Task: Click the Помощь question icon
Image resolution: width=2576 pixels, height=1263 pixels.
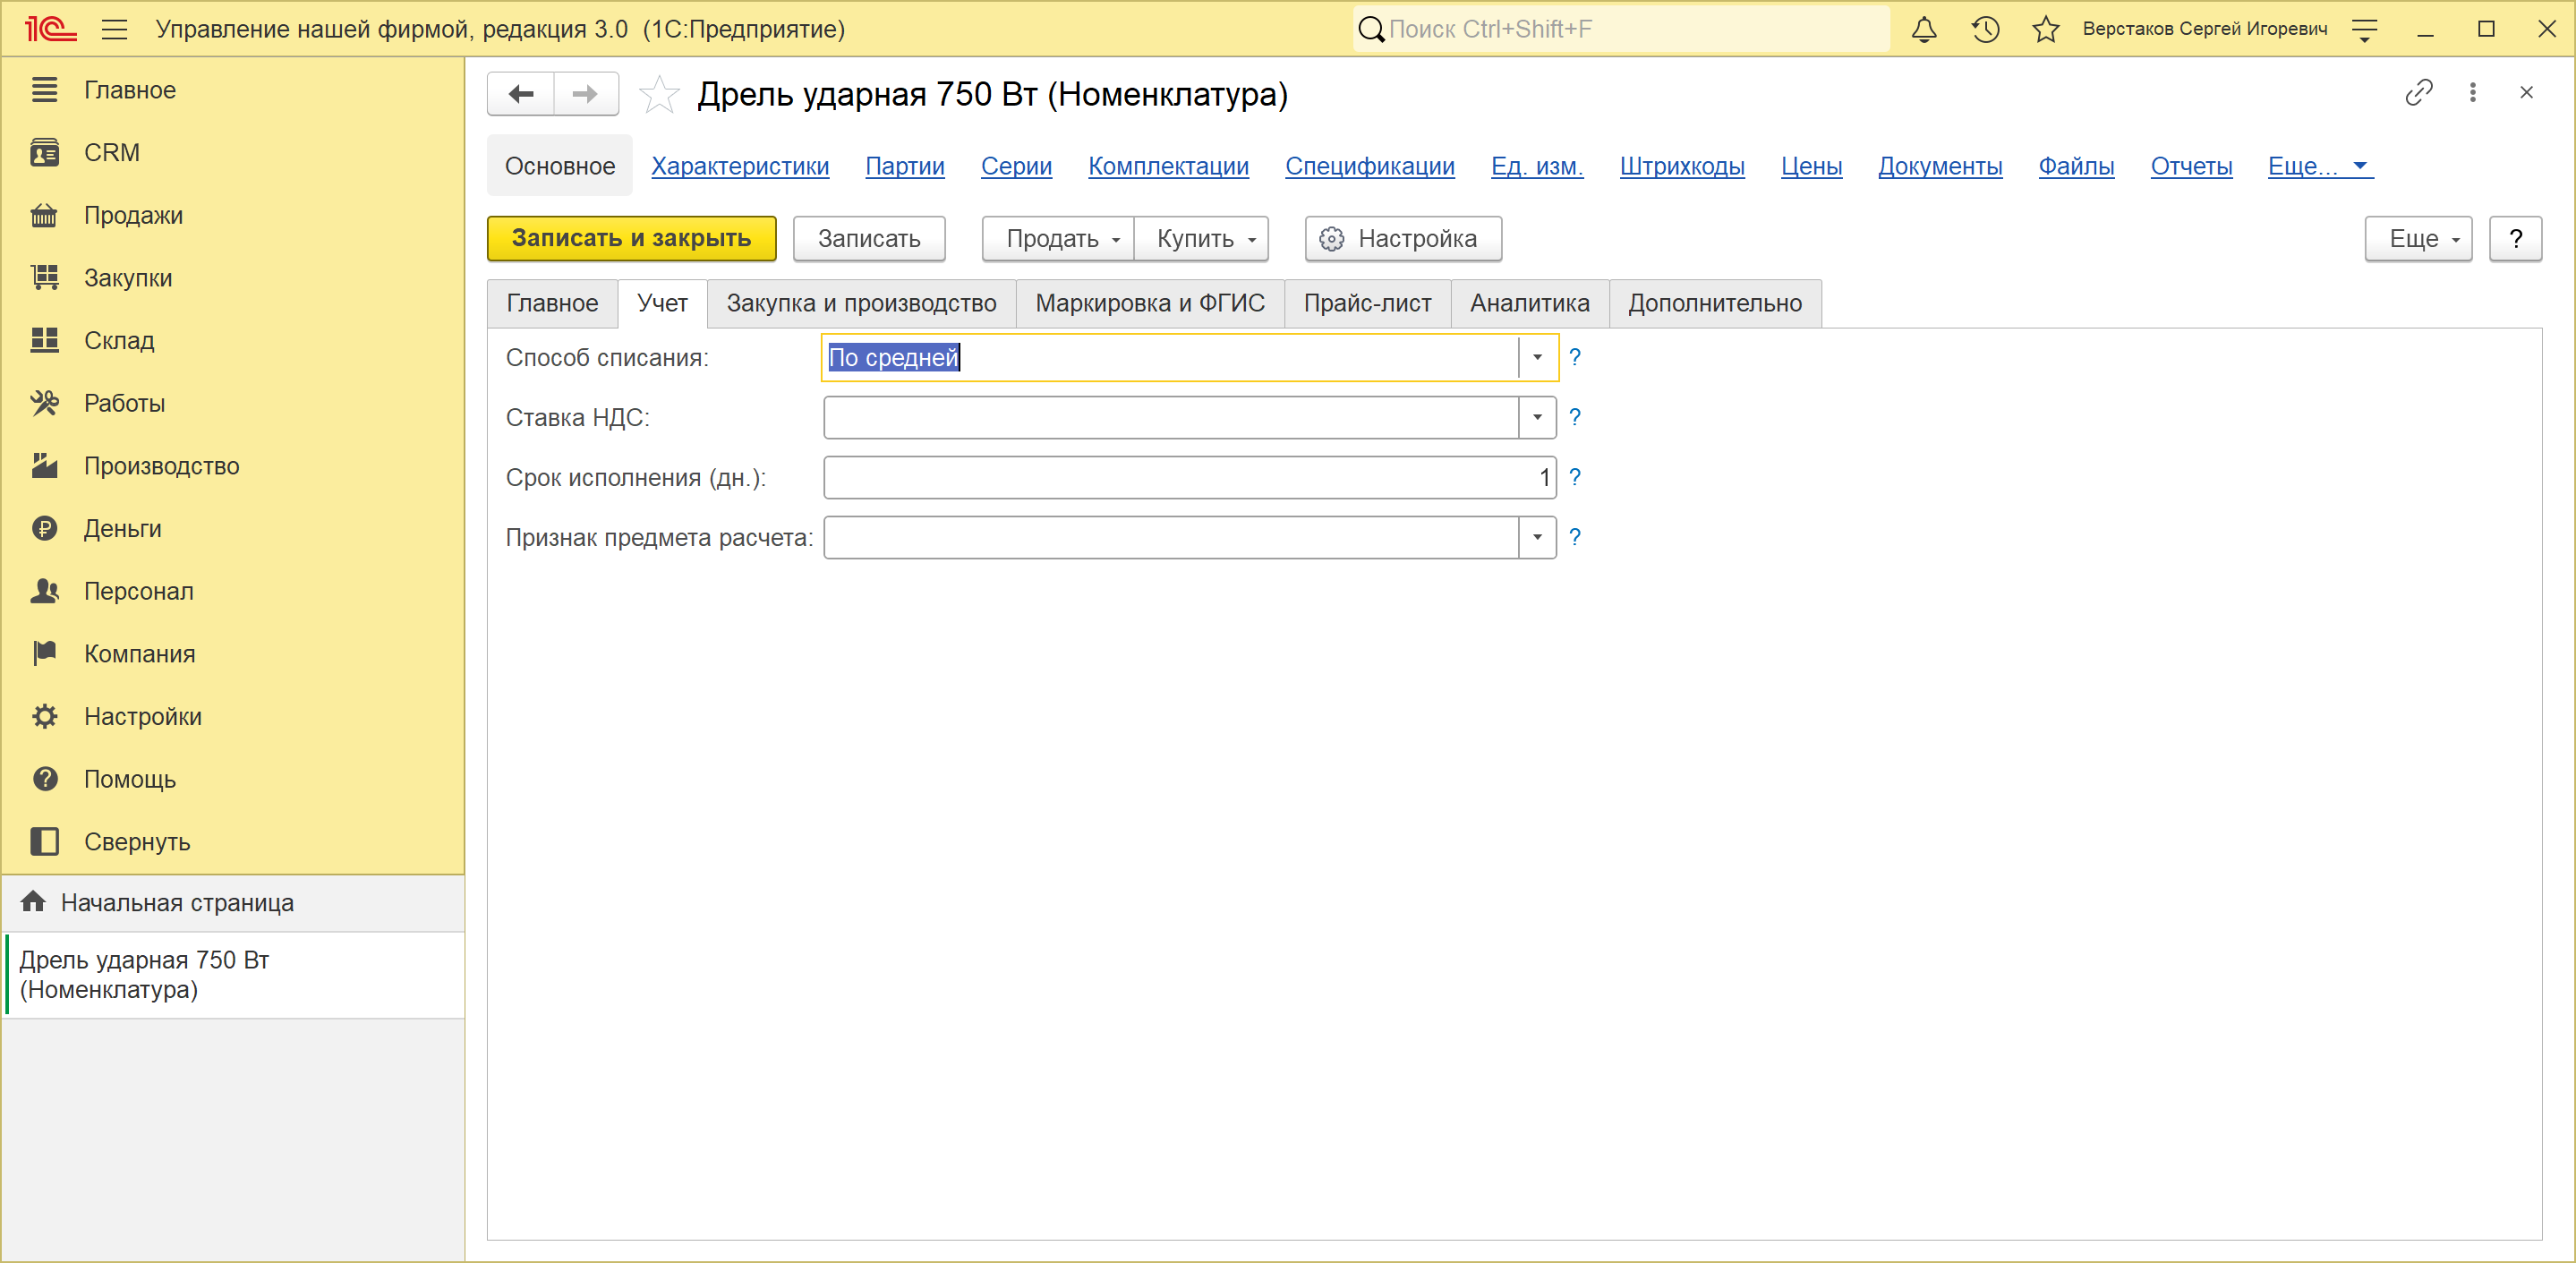Action: [x=45, y=779]
